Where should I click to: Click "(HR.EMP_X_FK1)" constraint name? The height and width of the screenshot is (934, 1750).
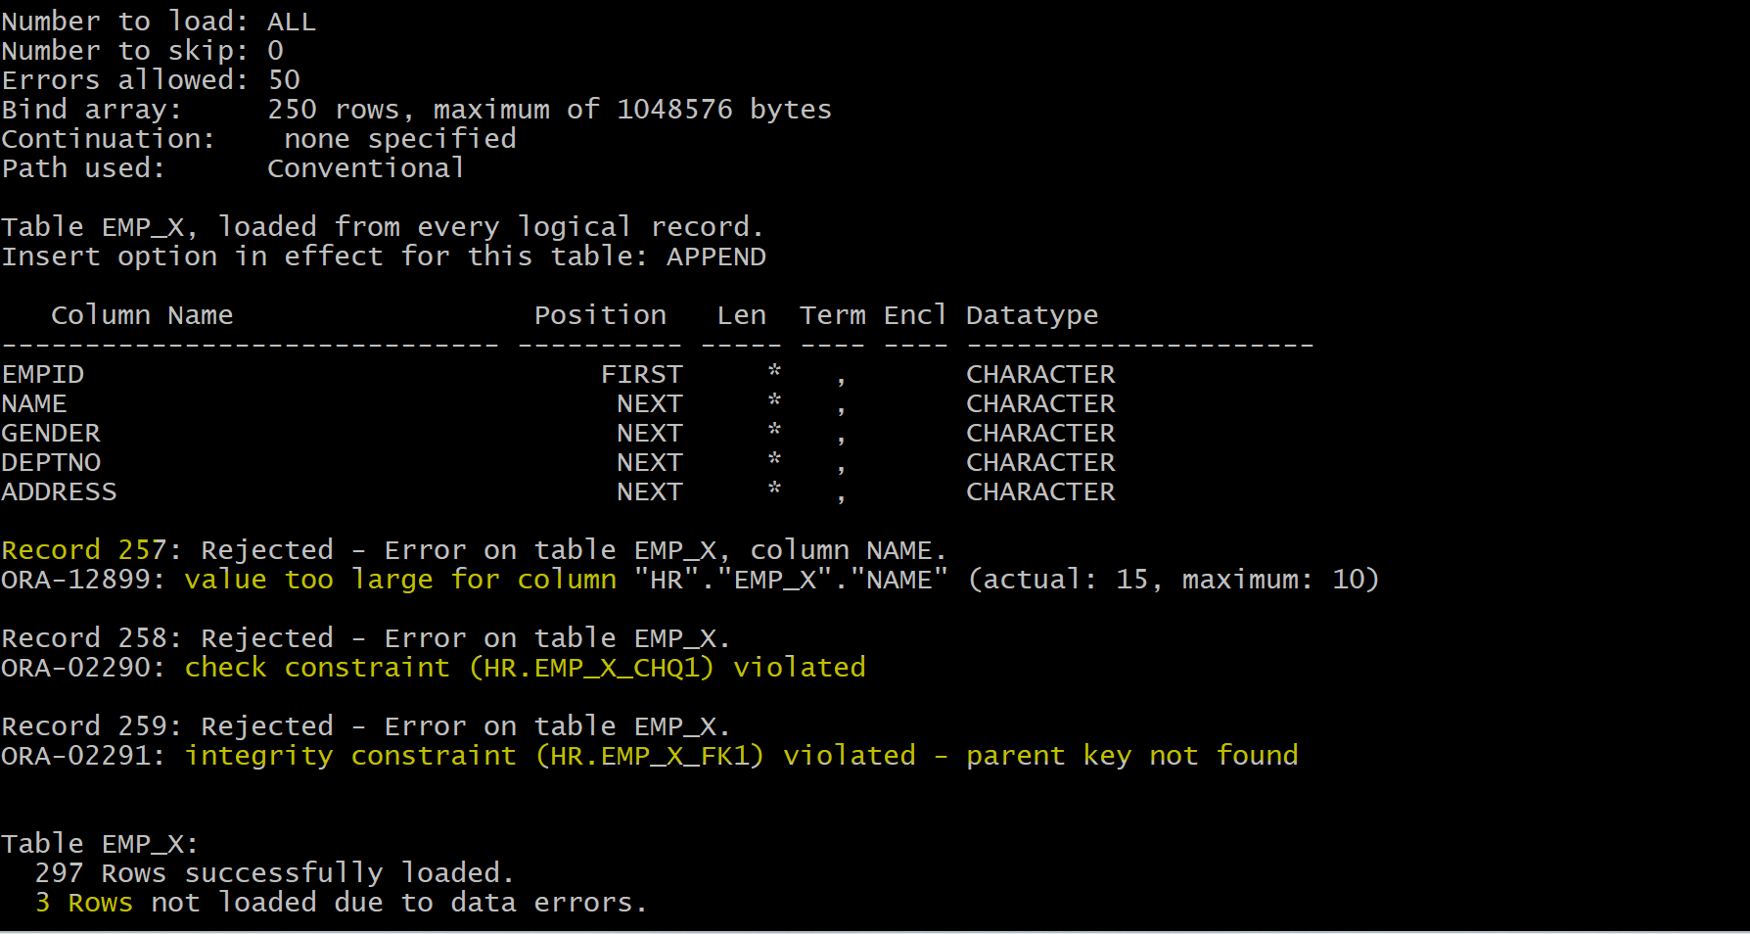point(650,756)
